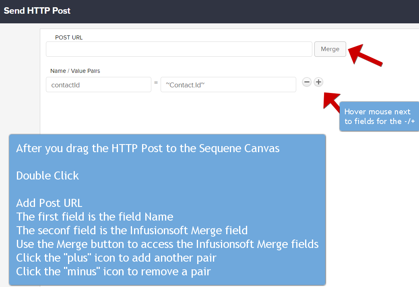
Task: Click the "Infusionsoft Merge field" instruction line
Action: pyautogui.click(x=132, y=231)
